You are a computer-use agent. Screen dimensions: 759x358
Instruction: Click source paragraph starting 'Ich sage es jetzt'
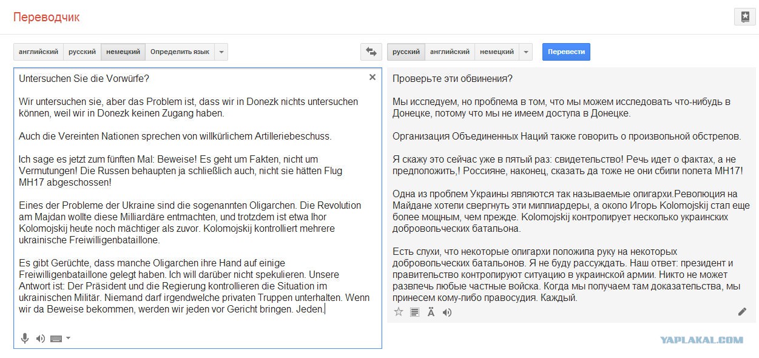click(181, 171)
